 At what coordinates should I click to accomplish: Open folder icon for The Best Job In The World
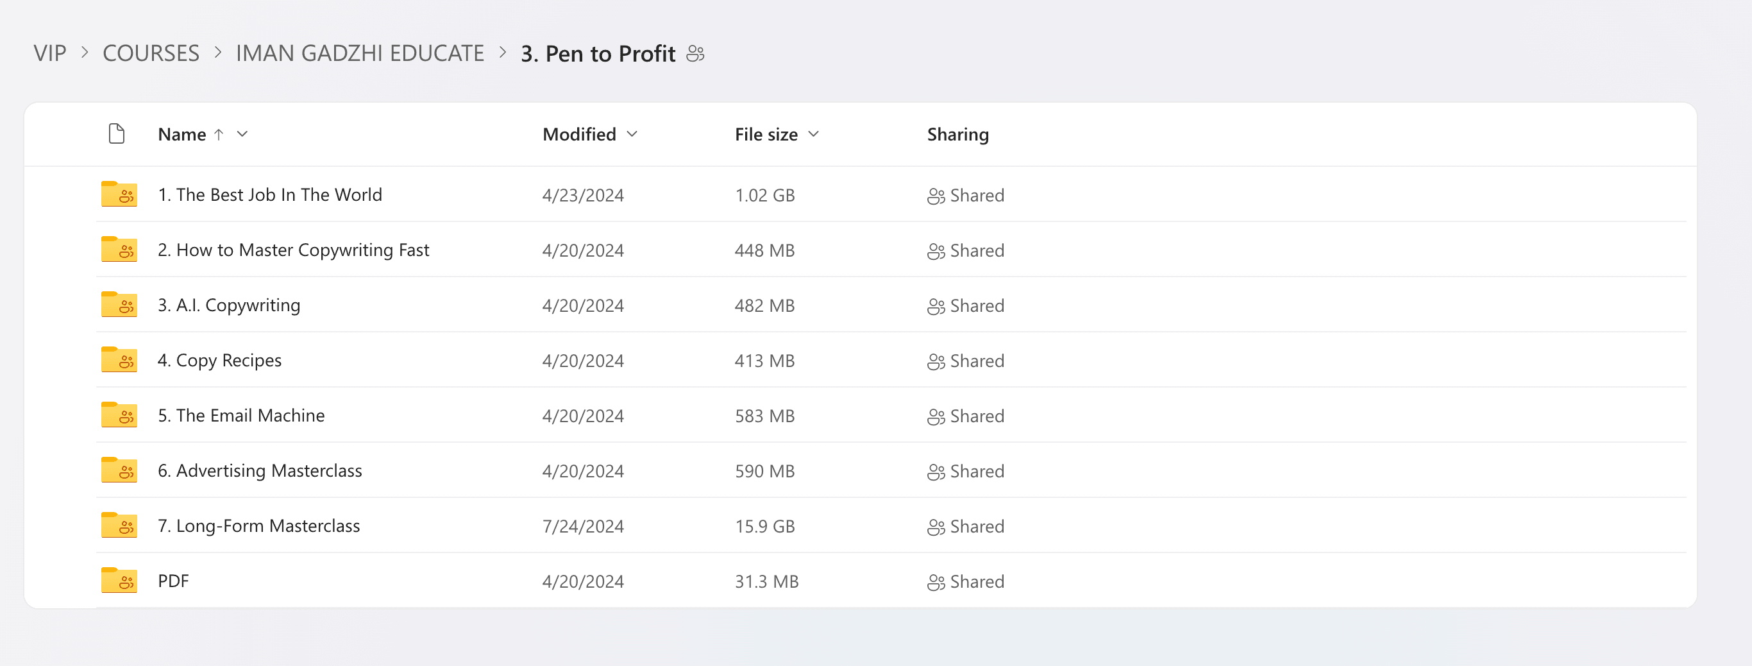(119, 194)
